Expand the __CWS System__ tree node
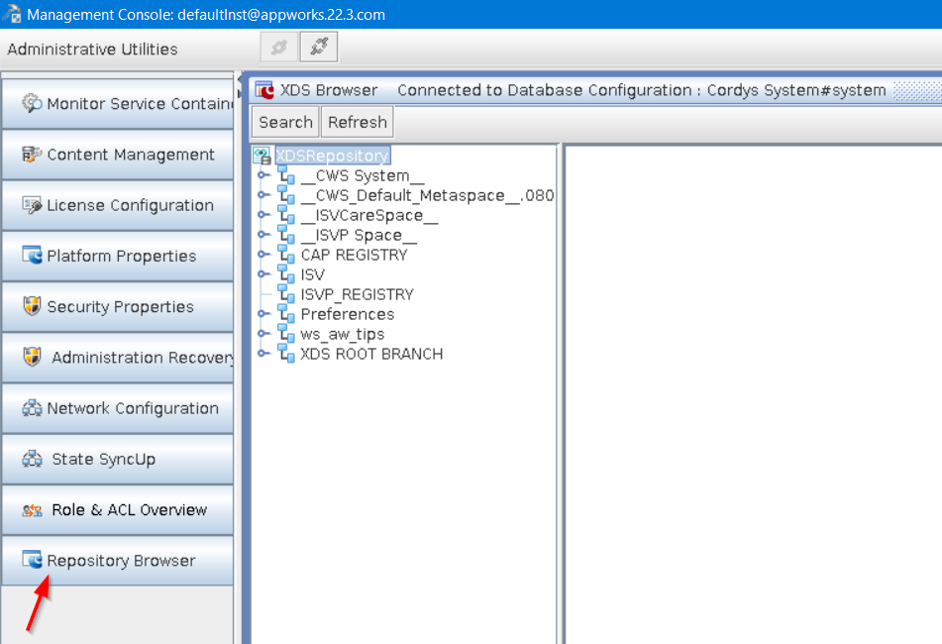This screenshot has height=644, width=942. tap(263, 175)
